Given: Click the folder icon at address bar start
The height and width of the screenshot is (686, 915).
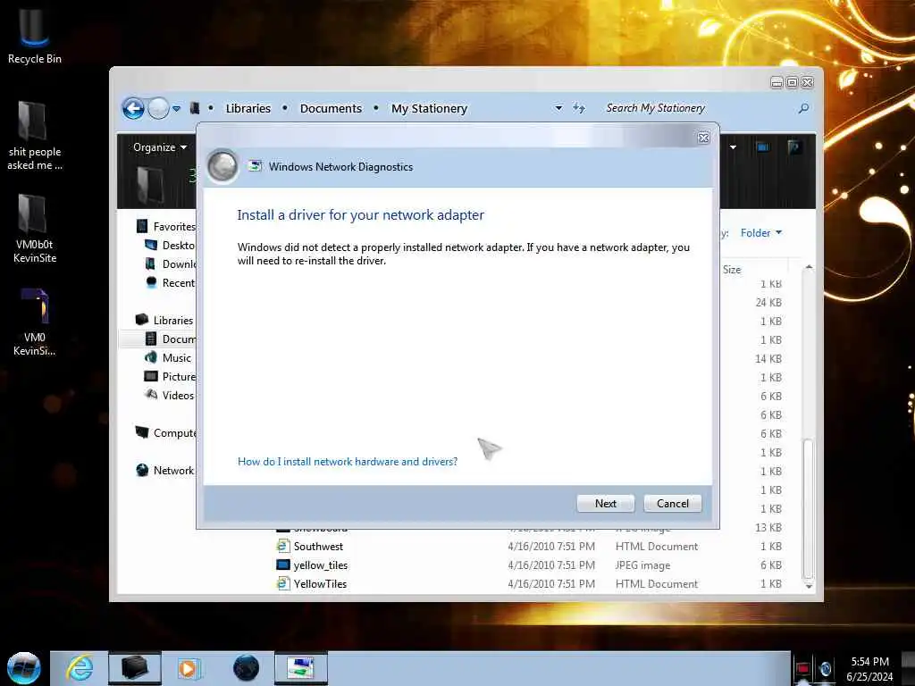Looking at the screenshot, I should click(195, 108).
